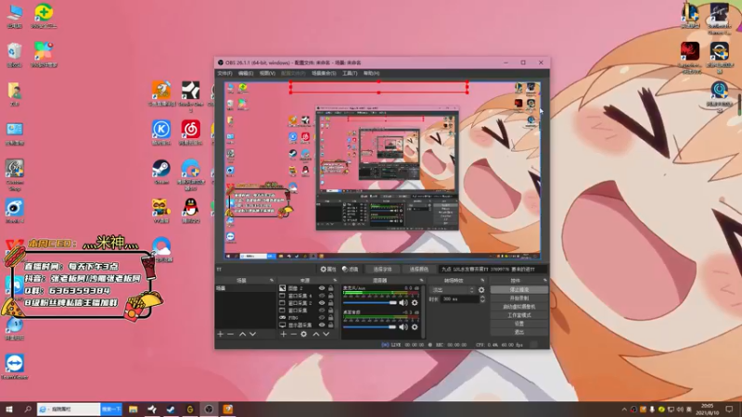Click the 工作室模式 button

tap(519, 315)
